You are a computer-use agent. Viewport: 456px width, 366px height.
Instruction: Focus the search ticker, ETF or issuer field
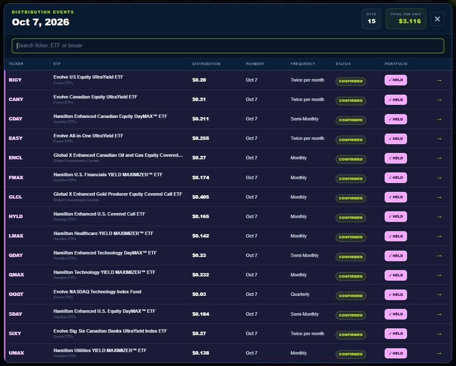pyautogui.click(x=228, y=46)
